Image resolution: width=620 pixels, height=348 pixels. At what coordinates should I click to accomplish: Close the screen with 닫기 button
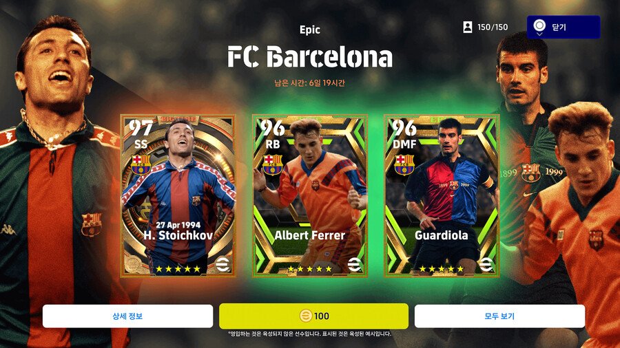[x=564, y=27]
